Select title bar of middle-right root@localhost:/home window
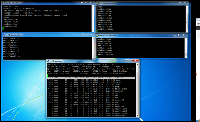The height and width of the screenshot is (122, 200). (x=137, y=36)
